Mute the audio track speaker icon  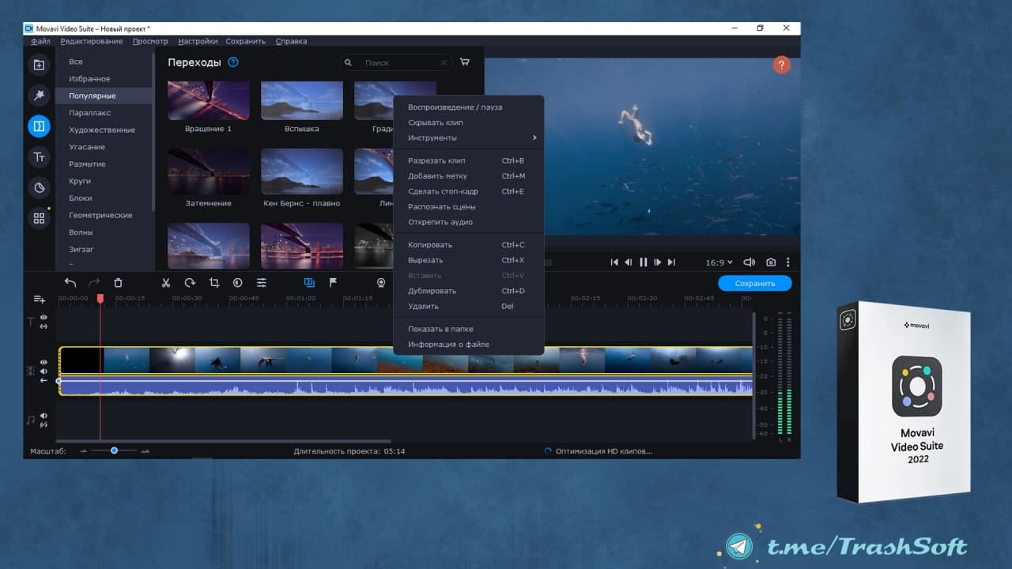[43, 416]
